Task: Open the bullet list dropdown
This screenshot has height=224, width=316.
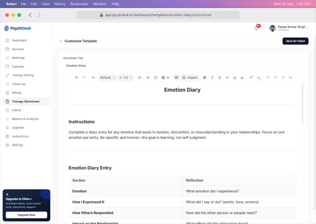Action: click(140, 78)
